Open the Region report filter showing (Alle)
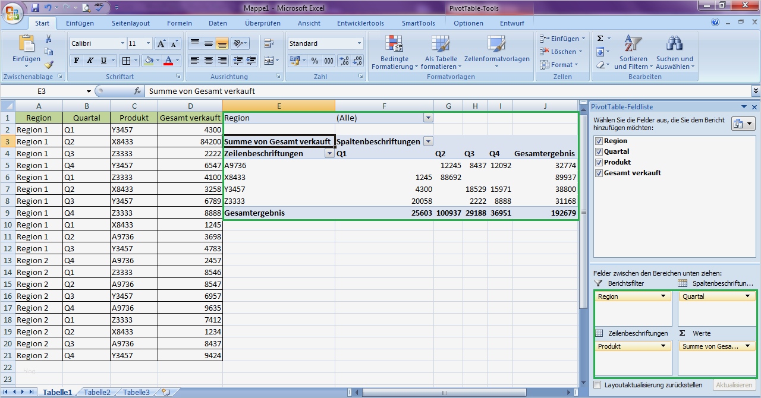The height and width of the screenshot is (398, 761). click(x=427, y=118)
